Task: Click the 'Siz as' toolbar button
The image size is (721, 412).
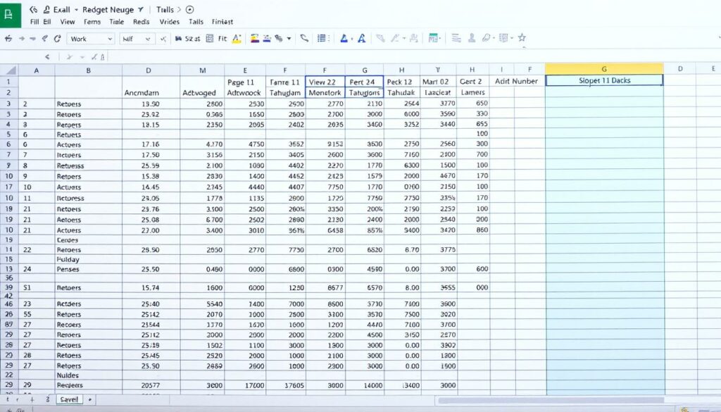Action: coord(192,39)
